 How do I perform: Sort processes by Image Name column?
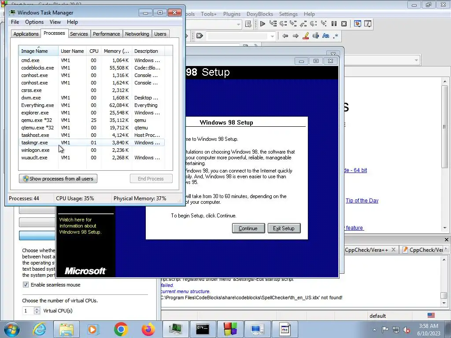38,51
